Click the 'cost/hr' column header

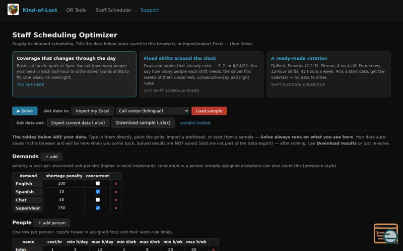[55, 242]
